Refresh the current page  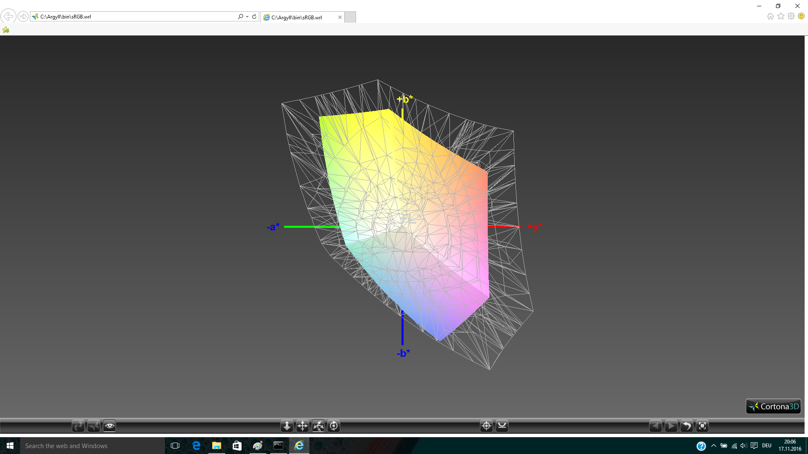coord(254,17)
